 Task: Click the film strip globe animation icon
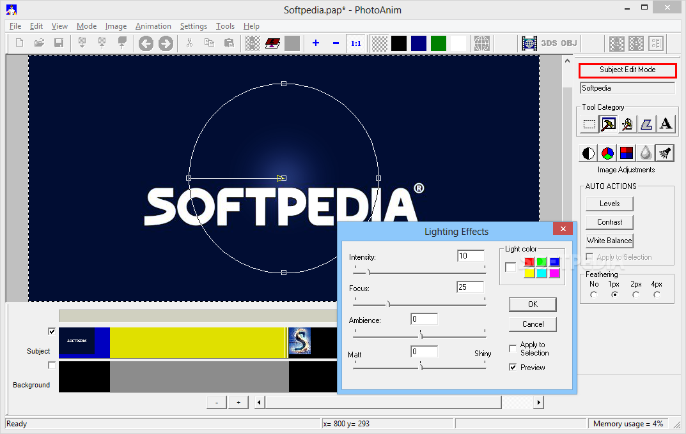tap(529, 43)
